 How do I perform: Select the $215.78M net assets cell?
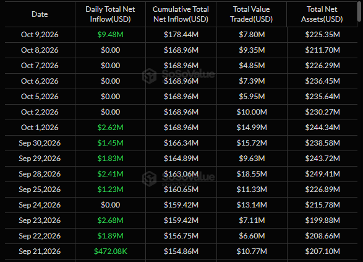322,205
